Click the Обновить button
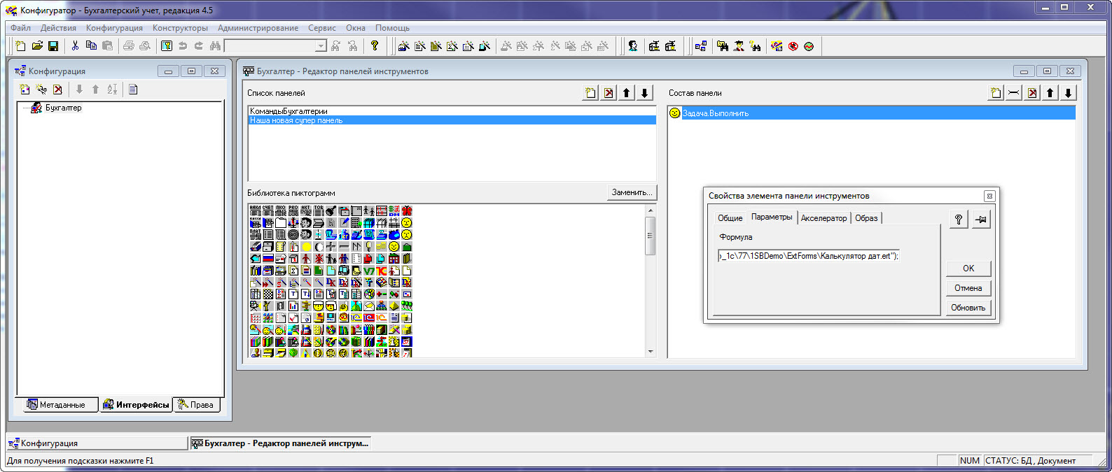1112x472 pixels. click(968, 308)
